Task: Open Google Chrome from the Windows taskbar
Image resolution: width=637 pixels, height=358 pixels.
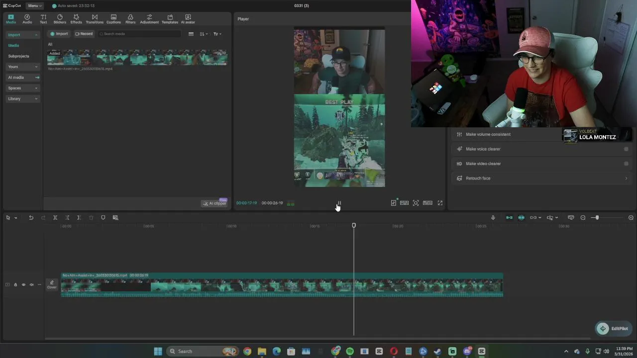Action: coord(247,352)
